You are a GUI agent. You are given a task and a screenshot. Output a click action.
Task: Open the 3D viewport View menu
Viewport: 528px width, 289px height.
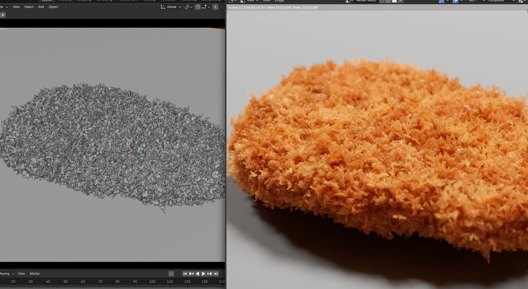pos(16,7)
